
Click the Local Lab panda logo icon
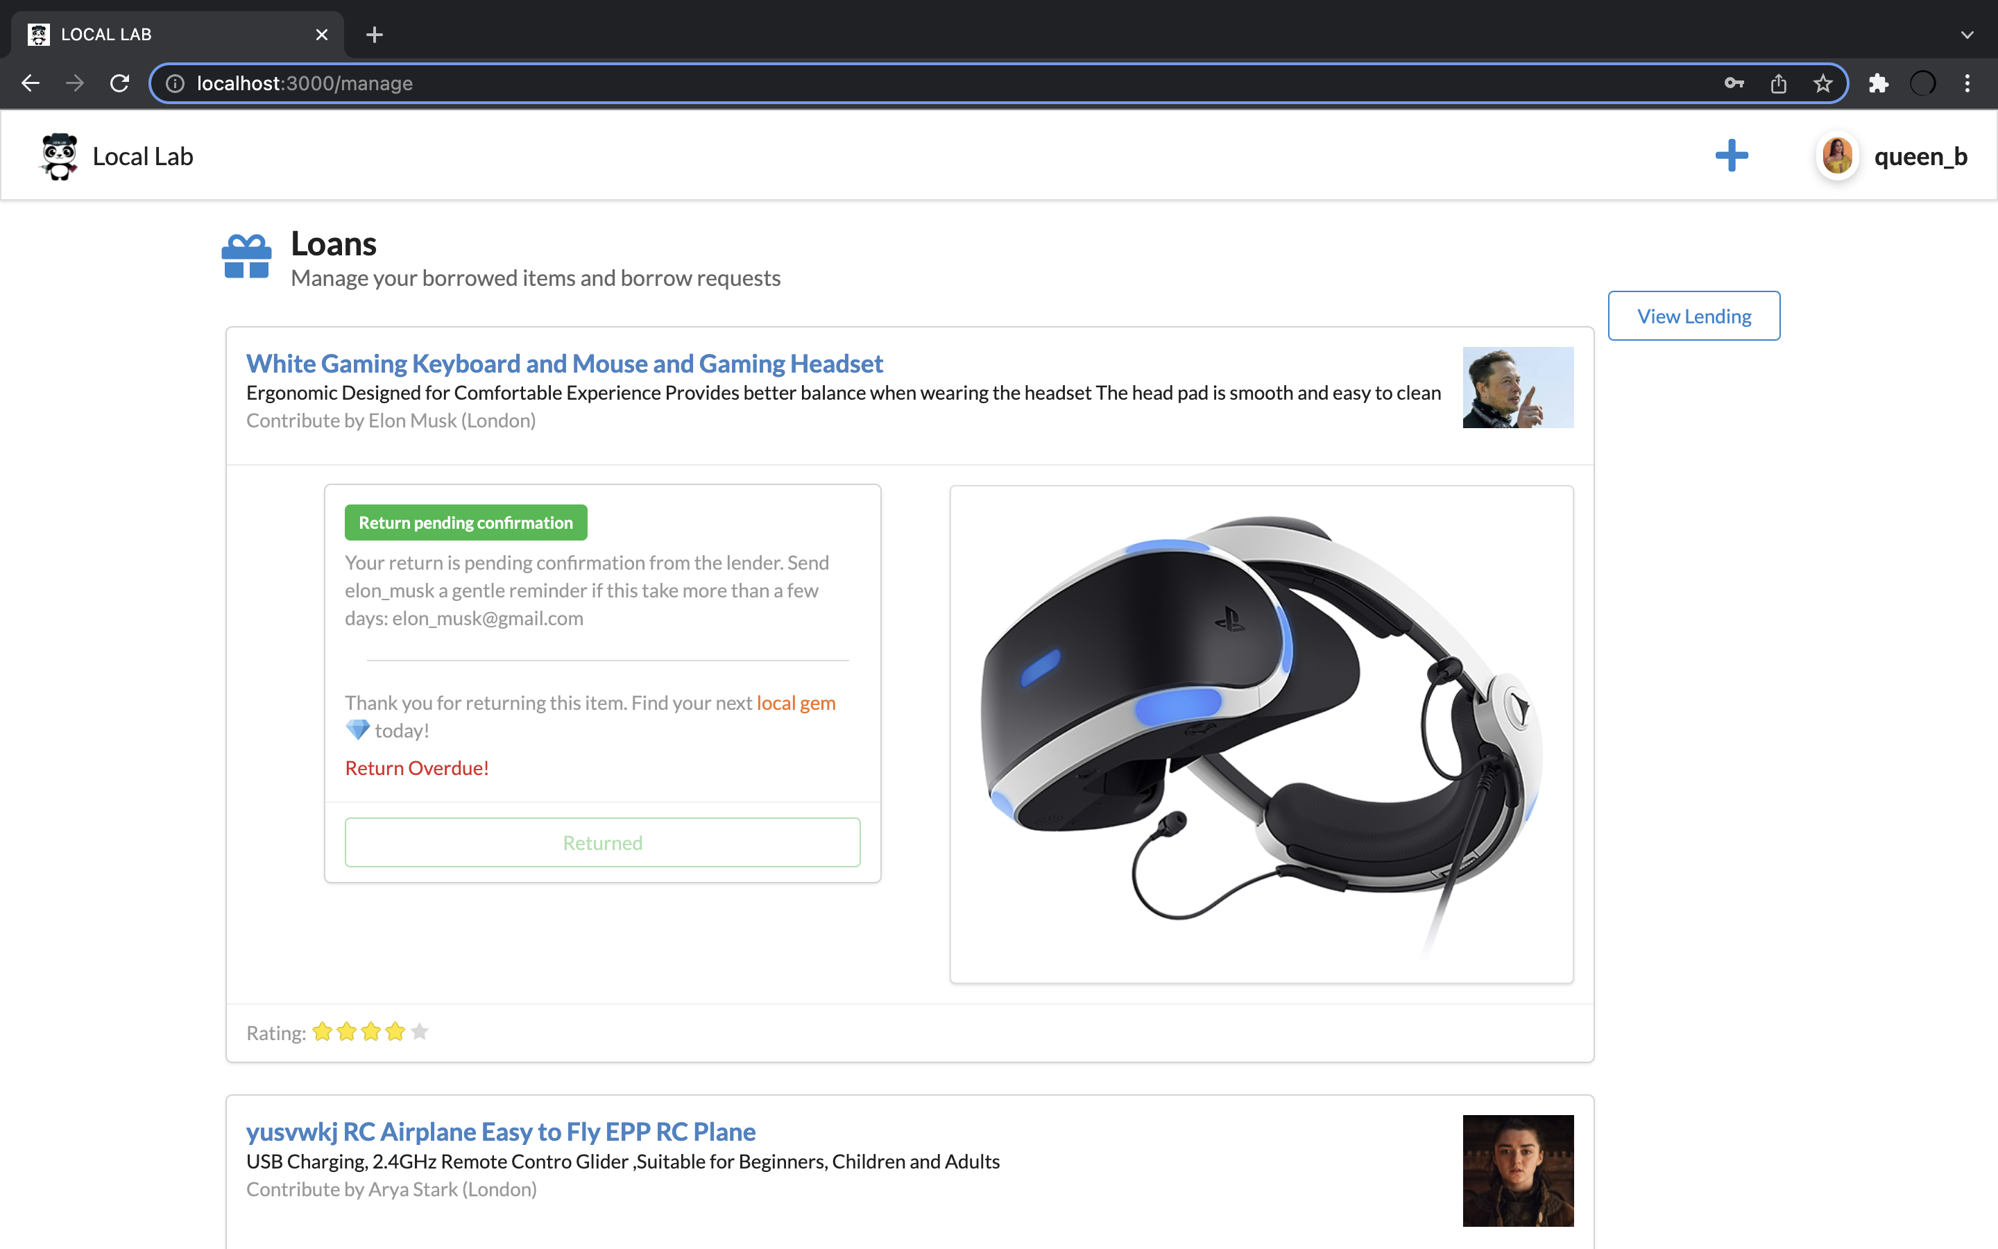click(59, 157)
